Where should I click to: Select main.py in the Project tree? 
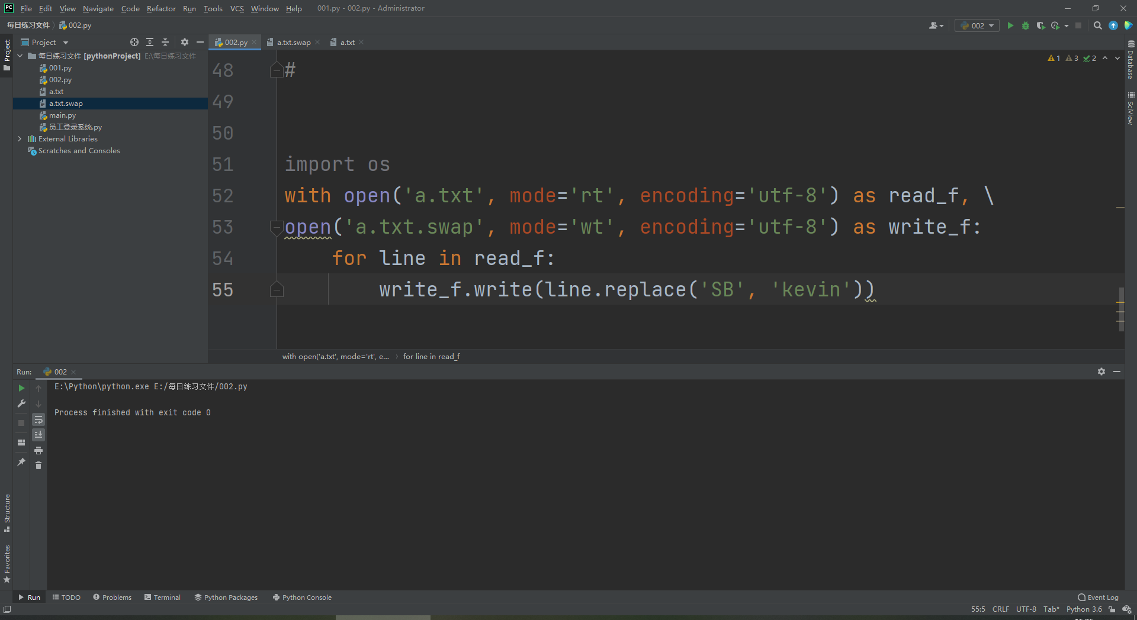(62, 115)
